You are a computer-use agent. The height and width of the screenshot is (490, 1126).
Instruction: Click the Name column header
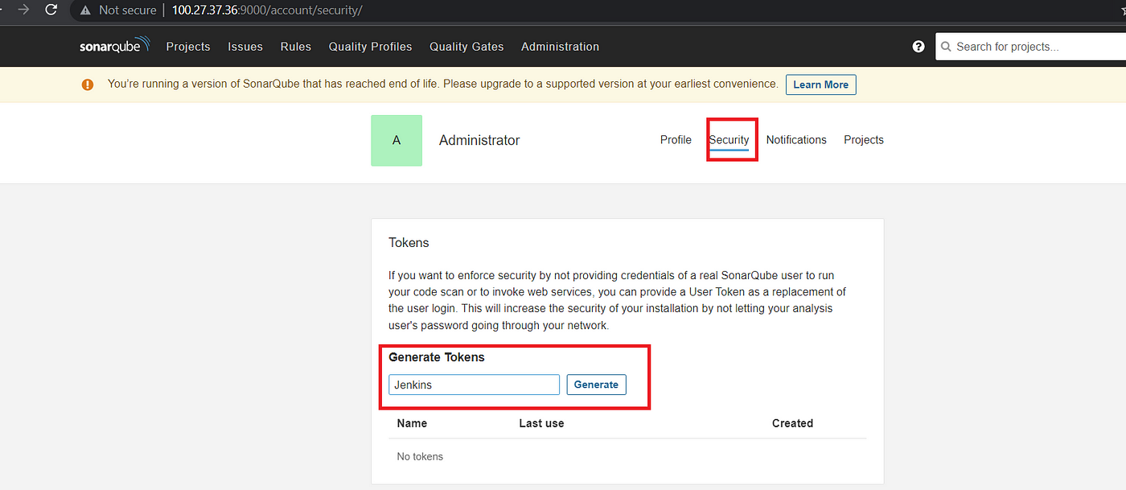pos(412,423)
